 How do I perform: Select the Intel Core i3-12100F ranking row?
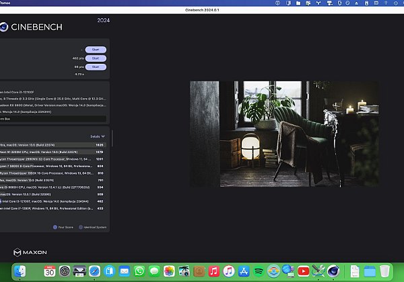tap(54, 201)
